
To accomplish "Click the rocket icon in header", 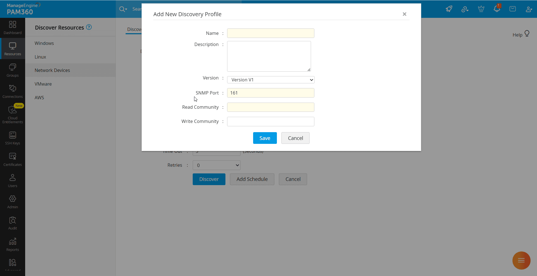I will pos(449,9).
